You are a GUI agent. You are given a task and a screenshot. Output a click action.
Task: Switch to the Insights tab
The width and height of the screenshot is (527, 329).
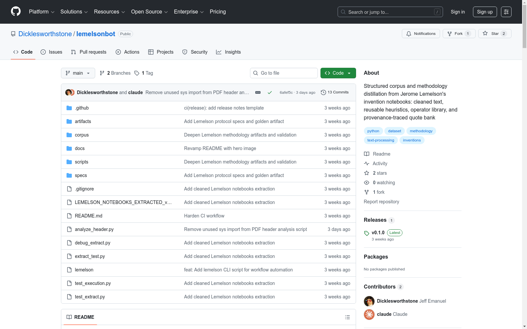coord(229,52)
